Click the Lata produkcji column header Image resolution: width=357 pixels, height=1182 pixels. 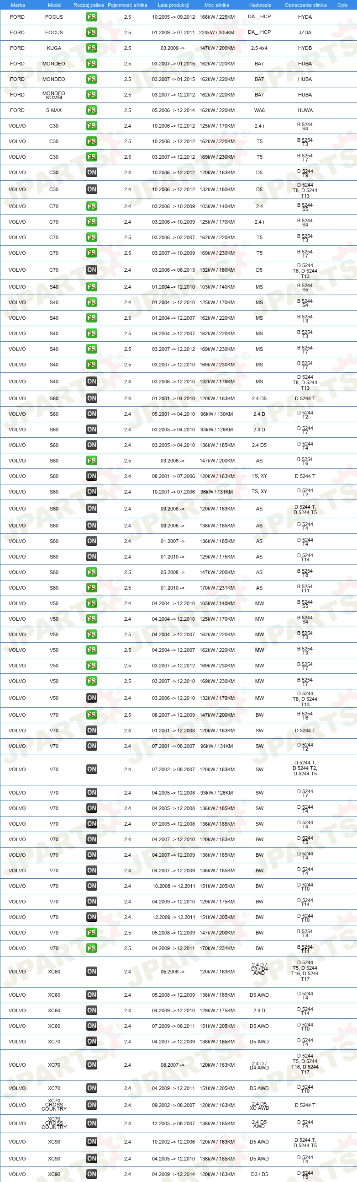(x=173, y=5)
